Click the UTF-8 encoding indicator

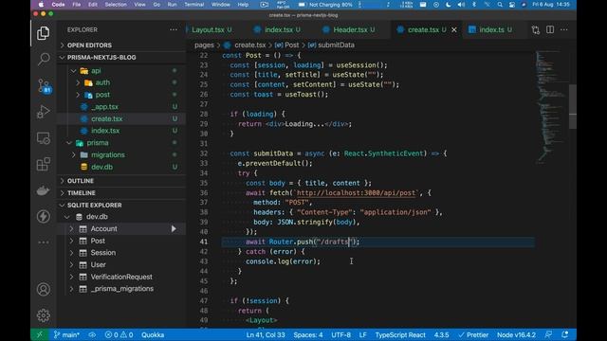341,334
